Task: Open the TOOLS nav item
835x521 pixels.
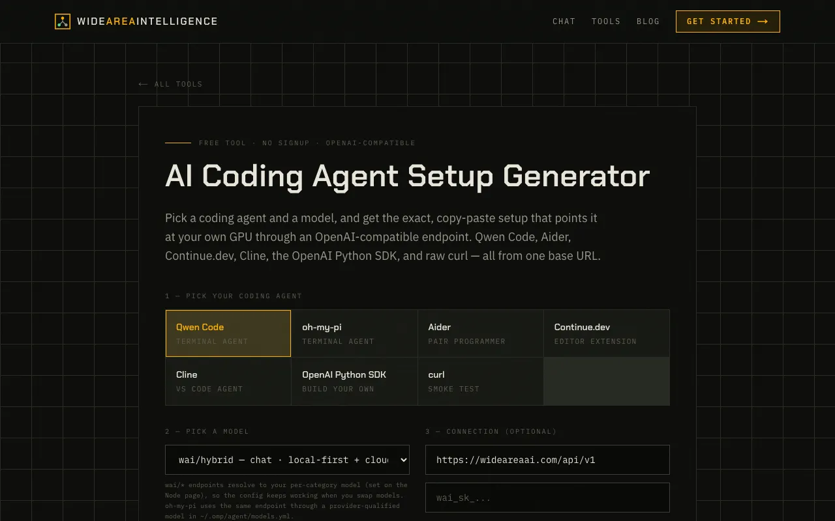Action: 606,21
